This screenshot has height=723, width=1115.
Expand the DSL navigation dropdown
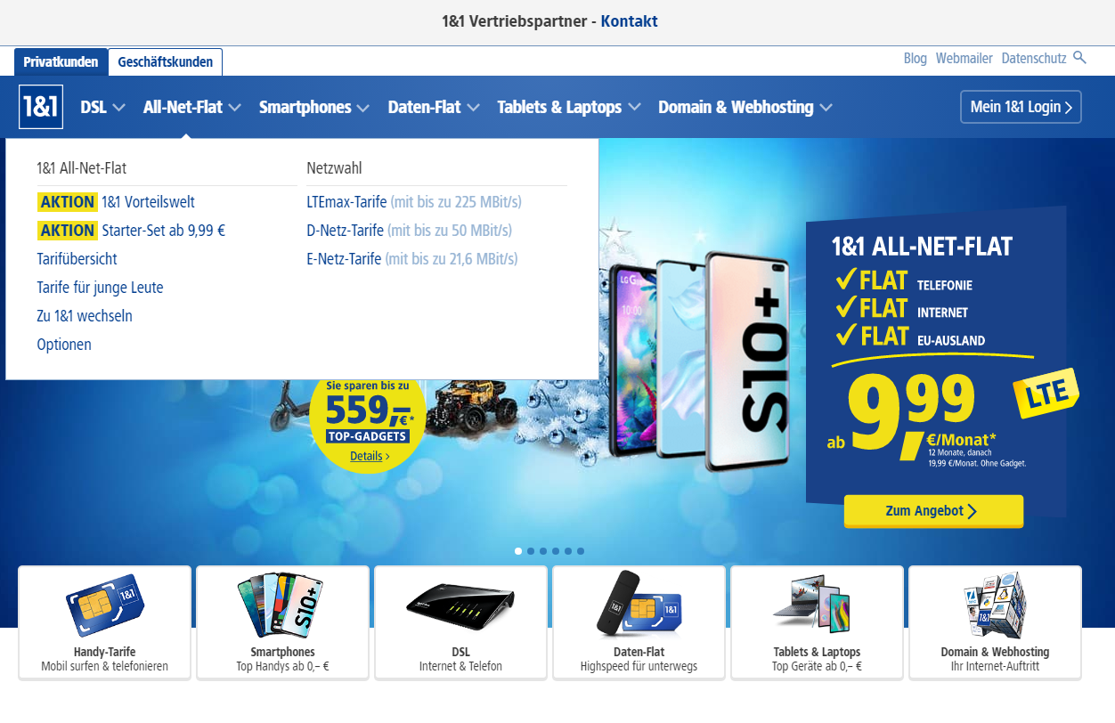[102, 107]
